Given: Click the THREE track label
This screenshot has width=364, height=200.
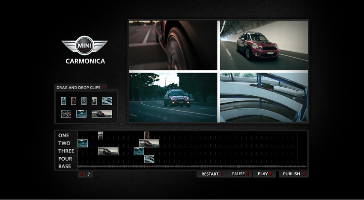Looking at the screenshot, I should [x=66, y=151].
